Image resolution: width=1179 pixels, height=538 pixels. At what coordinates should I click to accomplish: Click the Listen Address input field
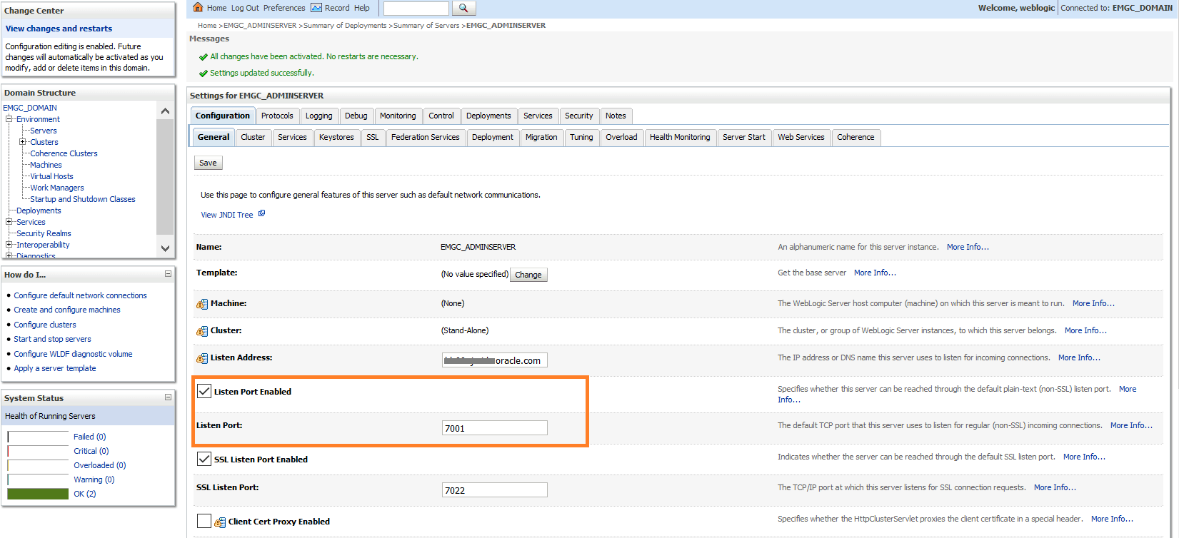(x=494, y=360)
